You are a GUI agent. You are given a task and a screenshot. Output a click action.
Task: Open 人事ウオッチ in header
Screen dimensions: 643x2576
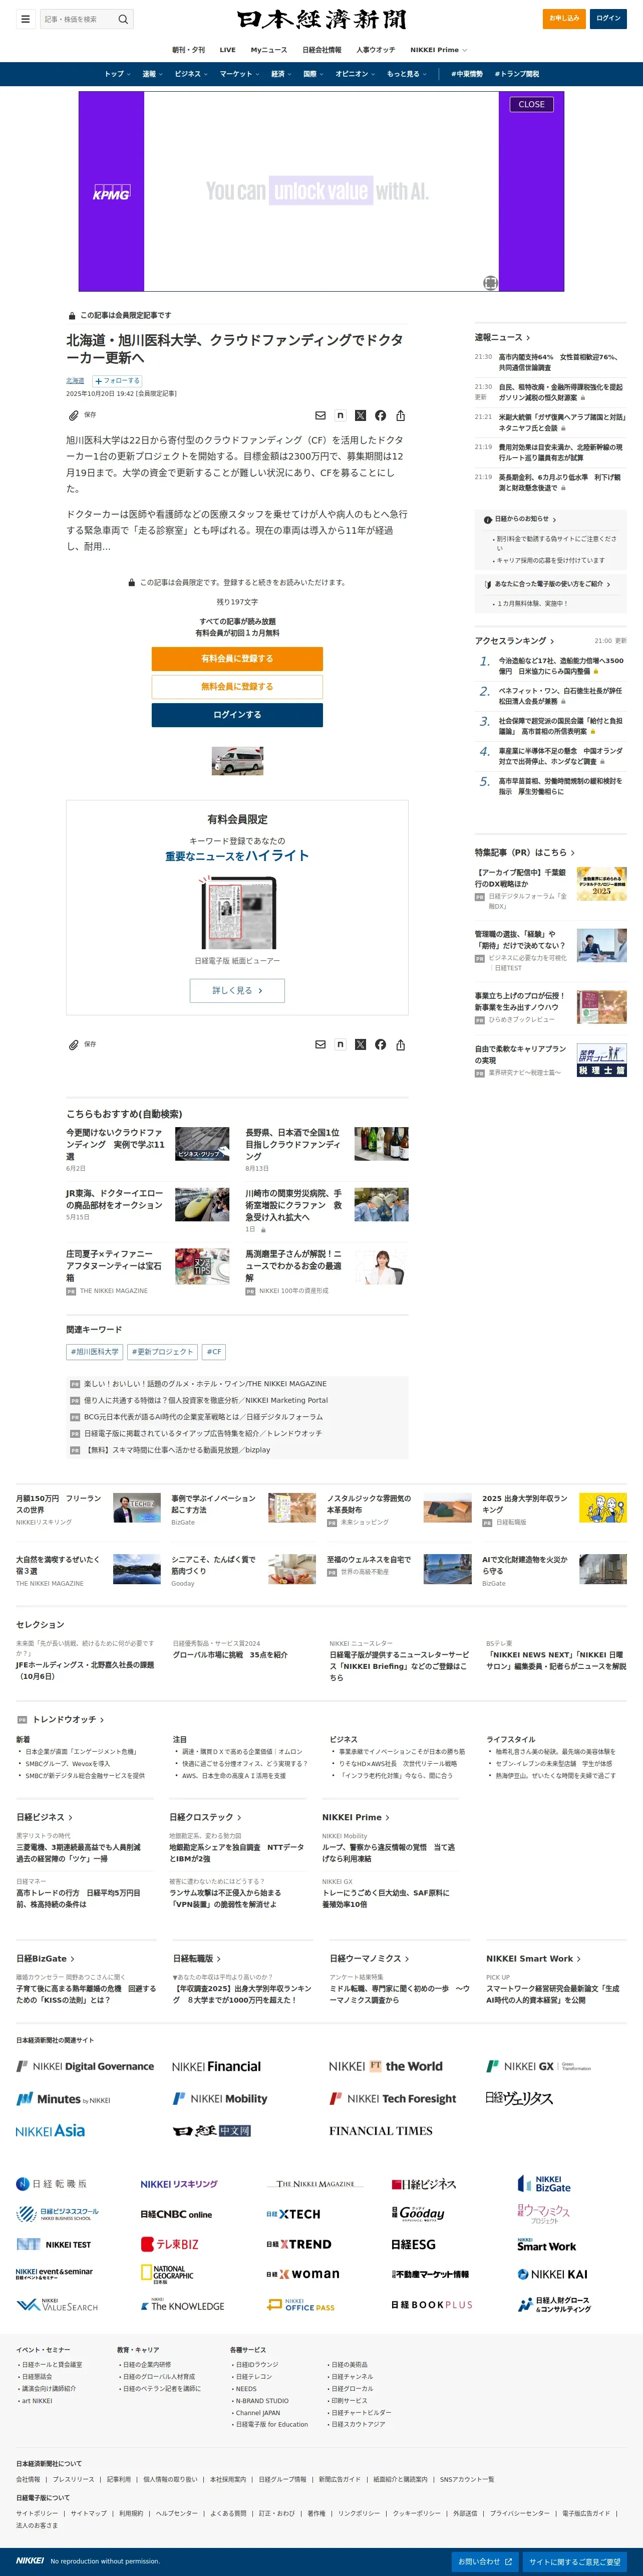(376, 50)
